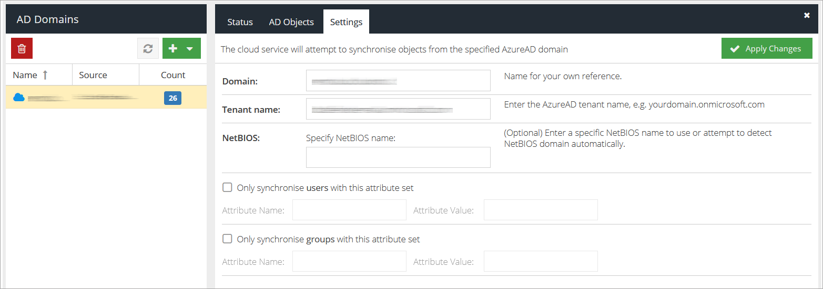The width and height of the screenshot is (823, 289).
Task: Click the green plus add button
Action: [x=174, y=48]
